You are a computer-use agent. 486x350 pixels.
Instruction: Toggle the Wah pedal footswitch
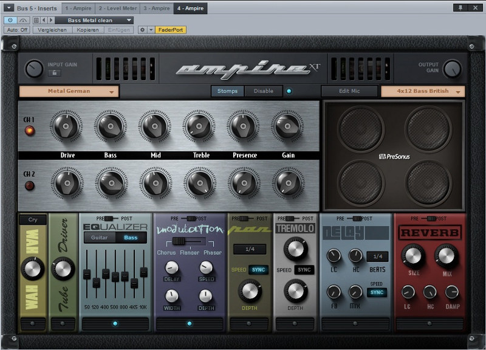(x=33, y=324)
